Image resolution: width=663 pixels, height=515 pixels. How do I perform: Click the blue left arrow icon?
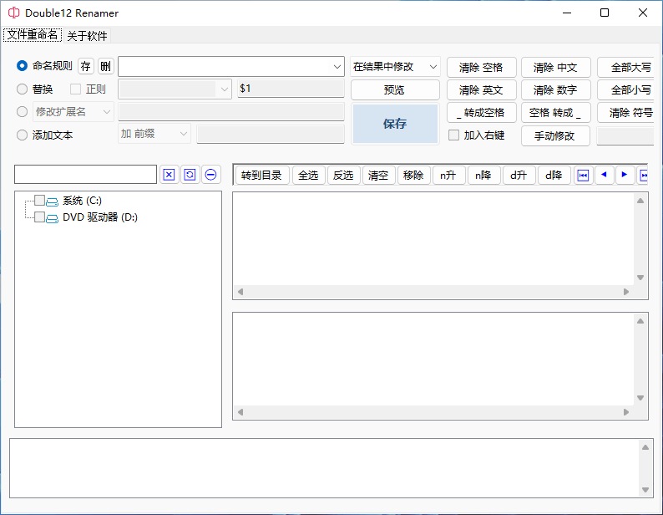604,175
